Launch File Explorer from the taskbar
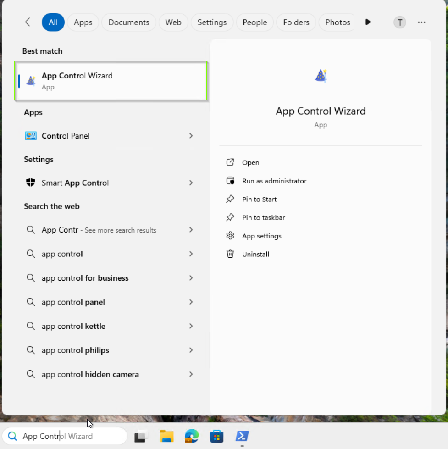Viewport: 448px width, 449px height. 166,436
